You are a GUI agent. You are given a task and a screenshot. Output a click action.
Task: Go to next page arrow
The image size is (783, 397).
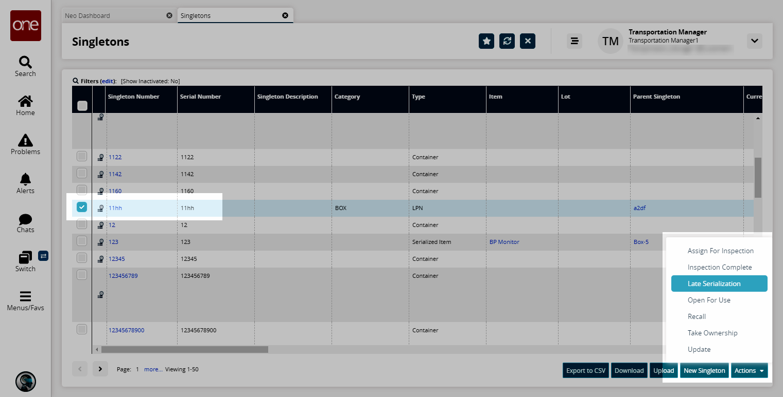pos(100,369)
